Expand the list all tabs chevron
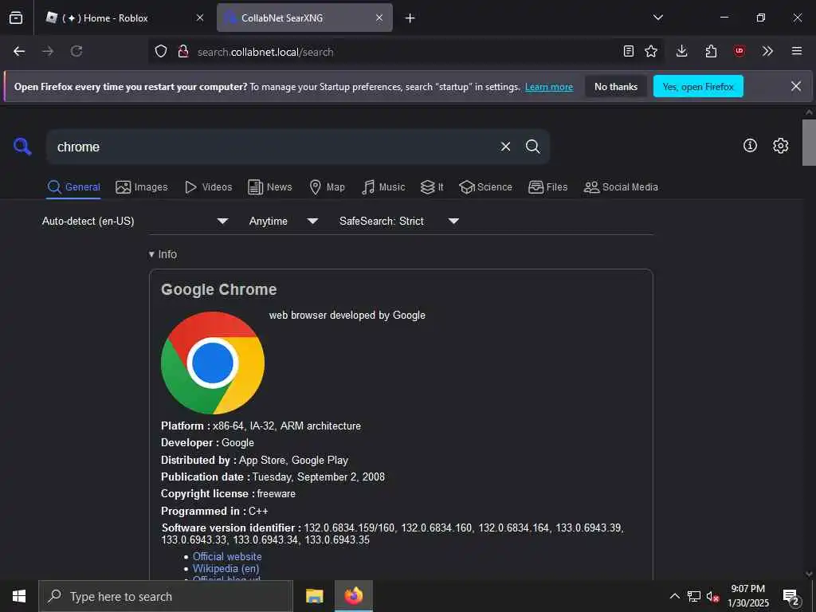The height and width of the screenshot is (612, 816). (x=658, y=18)
